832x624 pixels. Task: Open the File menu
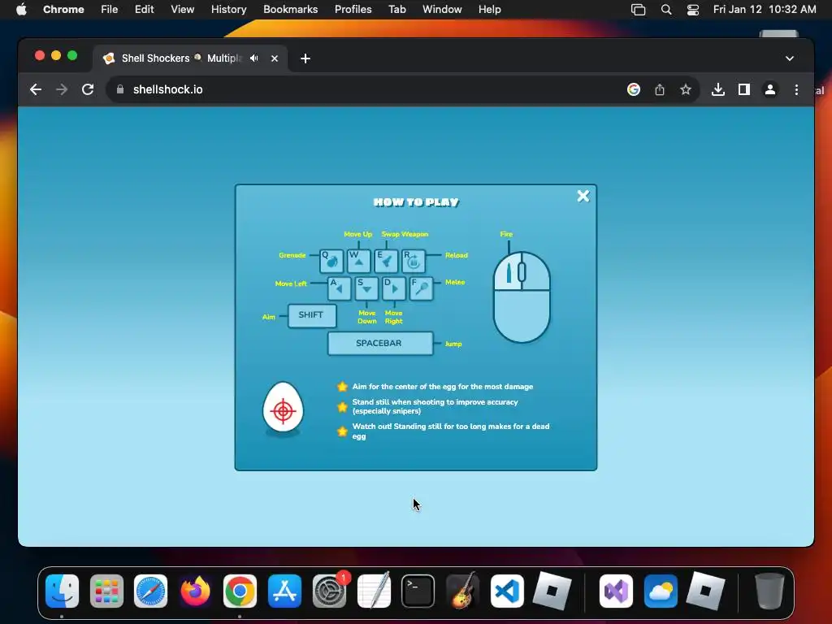(110, 10)
